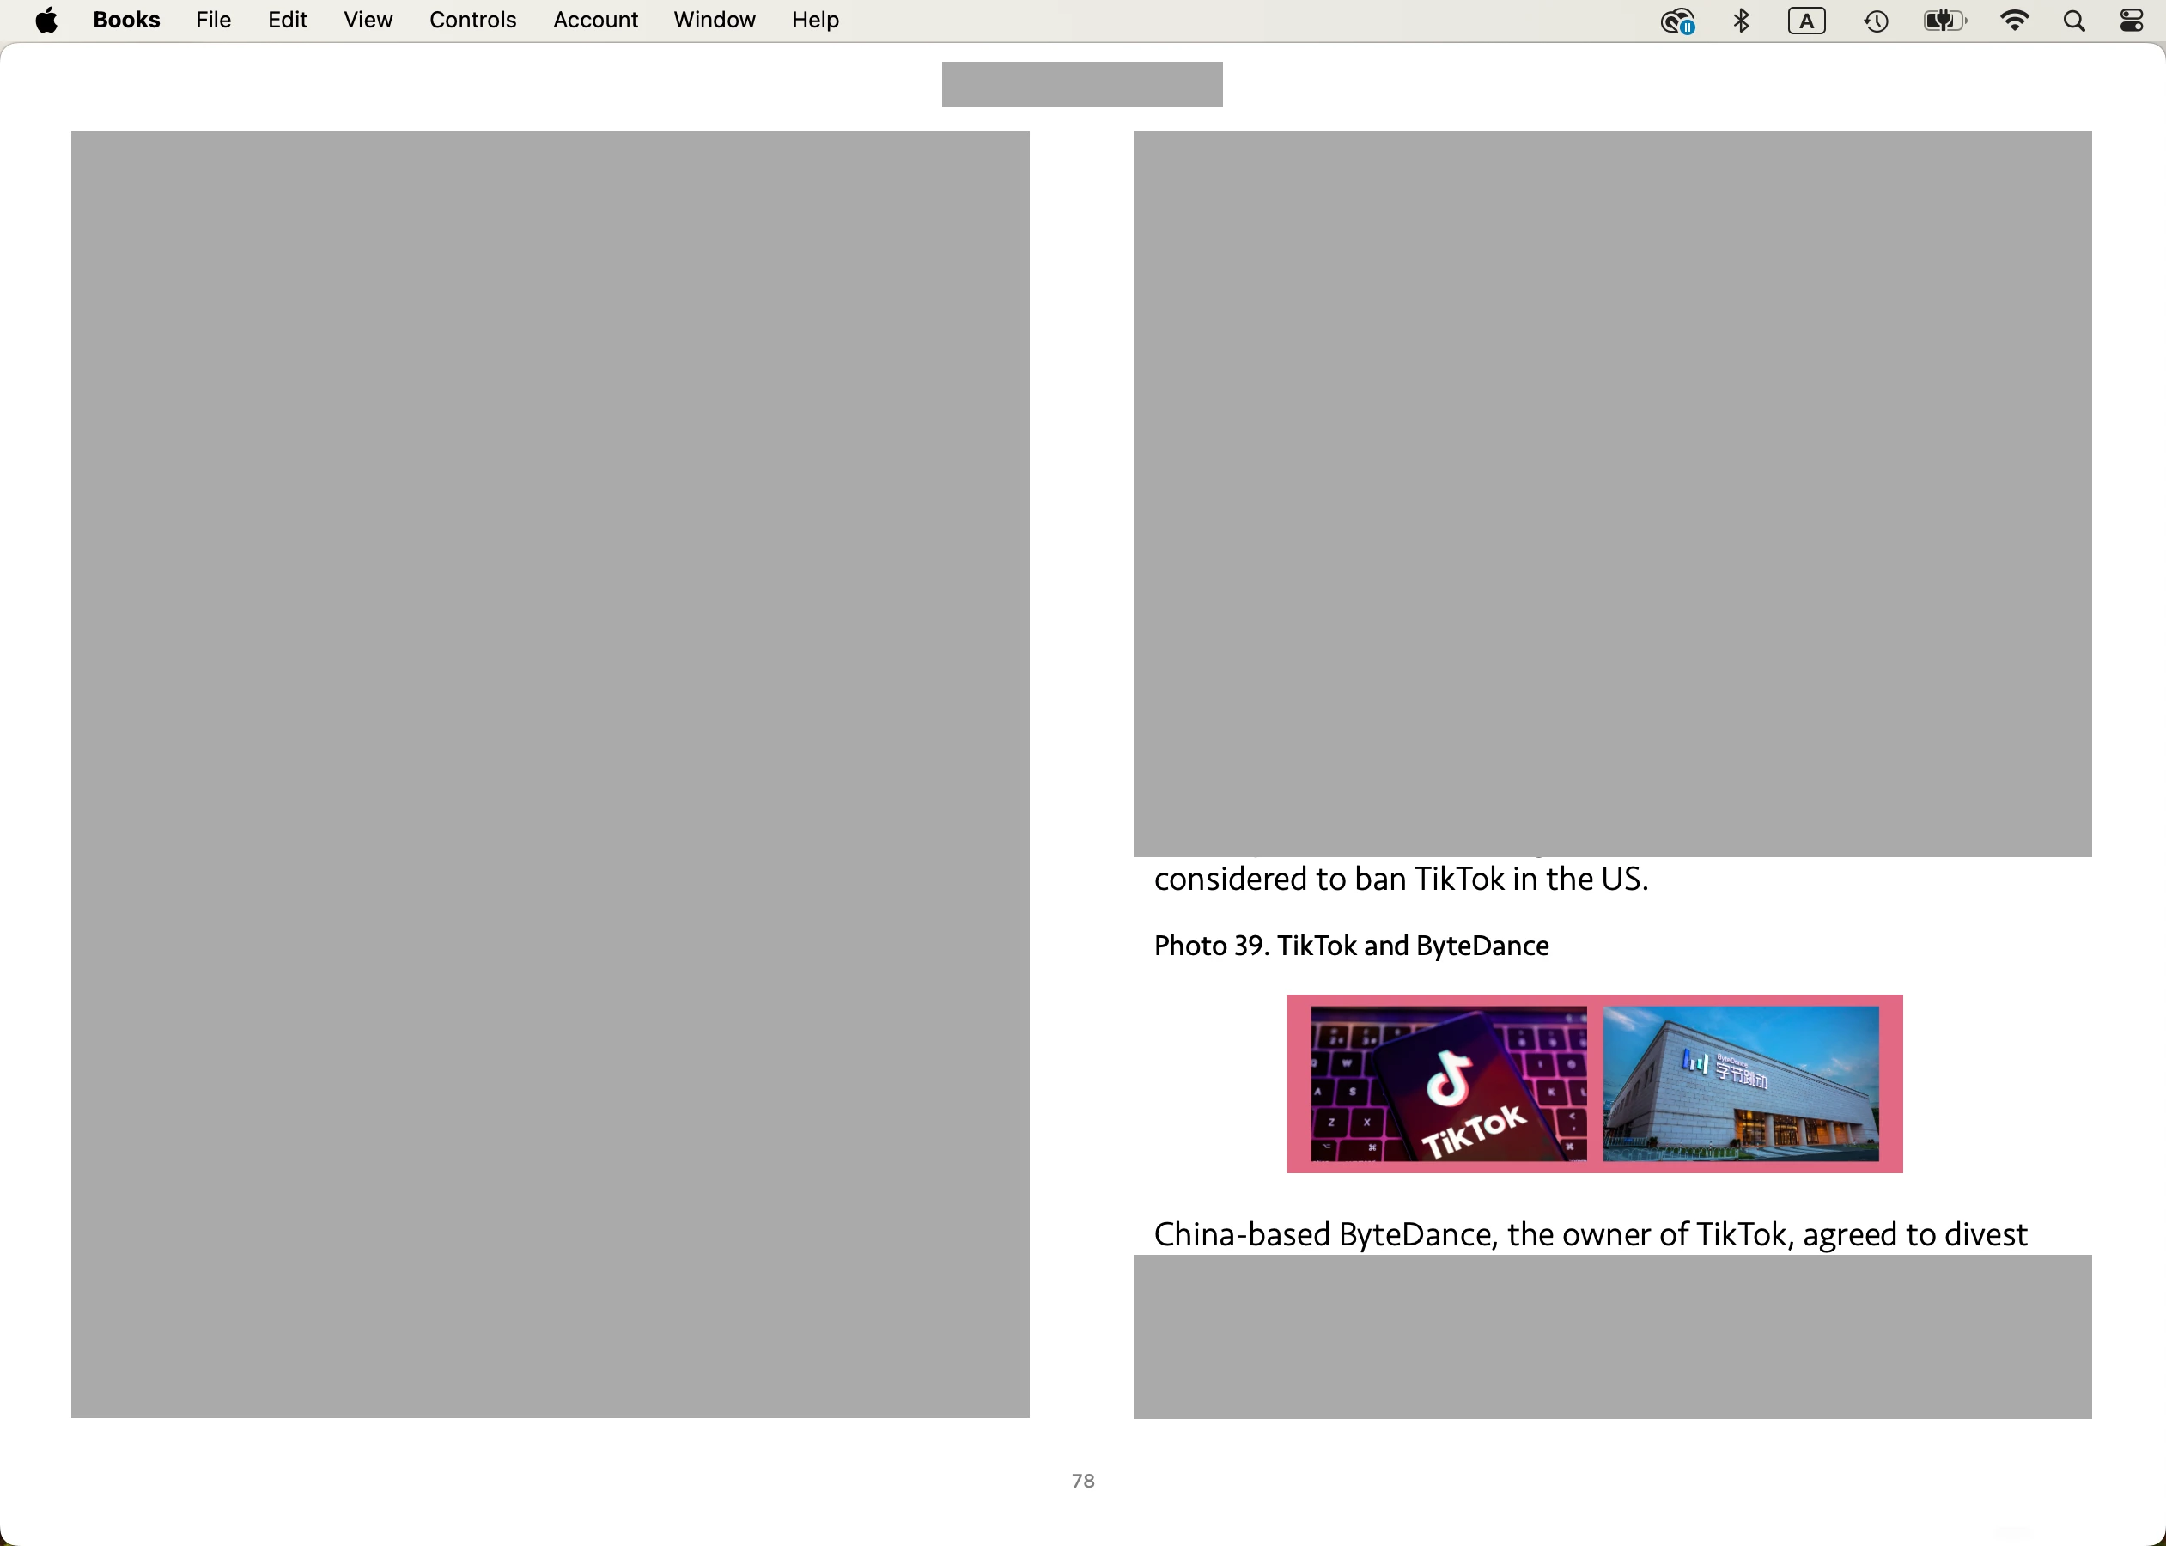
Task: Expand the View menu
Action: 368,20
